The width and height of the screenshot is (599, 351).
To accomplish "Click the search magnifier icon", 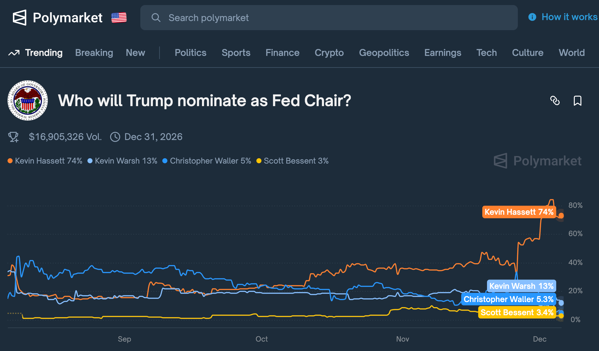I will coord(156,18).
